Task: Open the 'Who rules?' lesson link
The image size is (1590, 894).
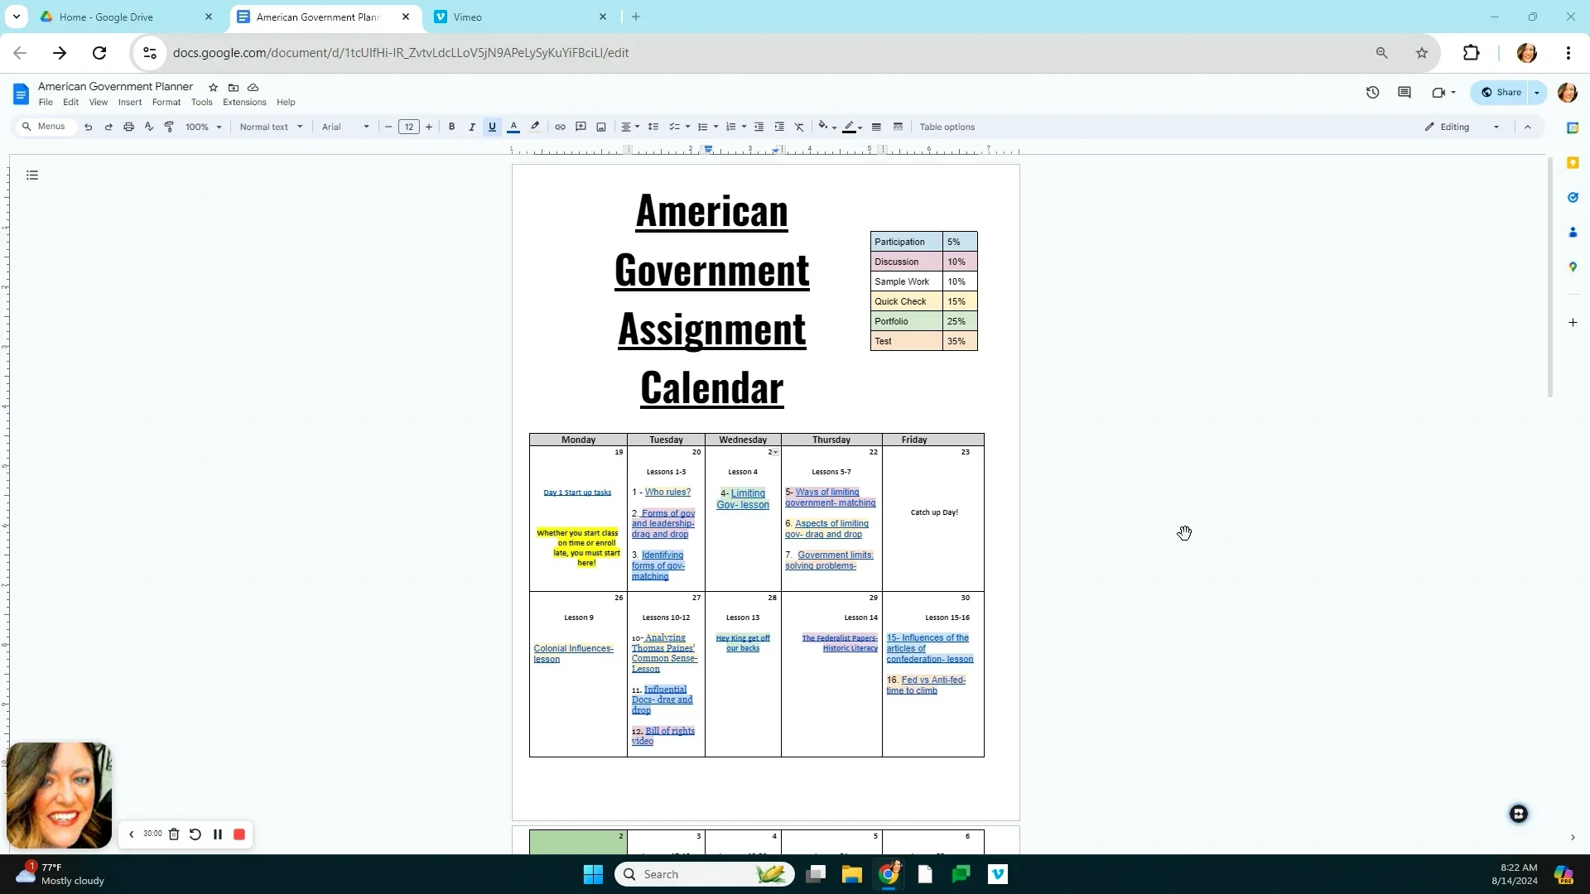Action: tap(667, 493)
